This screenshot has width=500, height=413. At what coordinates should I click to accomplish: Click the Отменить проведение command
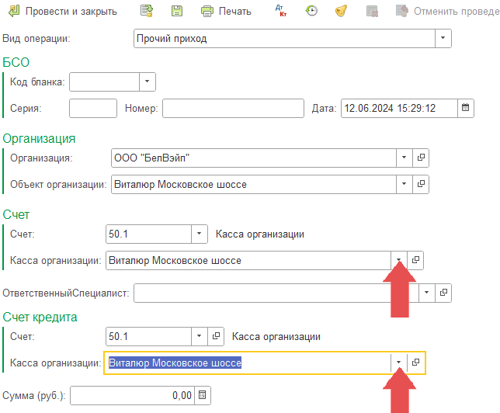click(446, 11)
